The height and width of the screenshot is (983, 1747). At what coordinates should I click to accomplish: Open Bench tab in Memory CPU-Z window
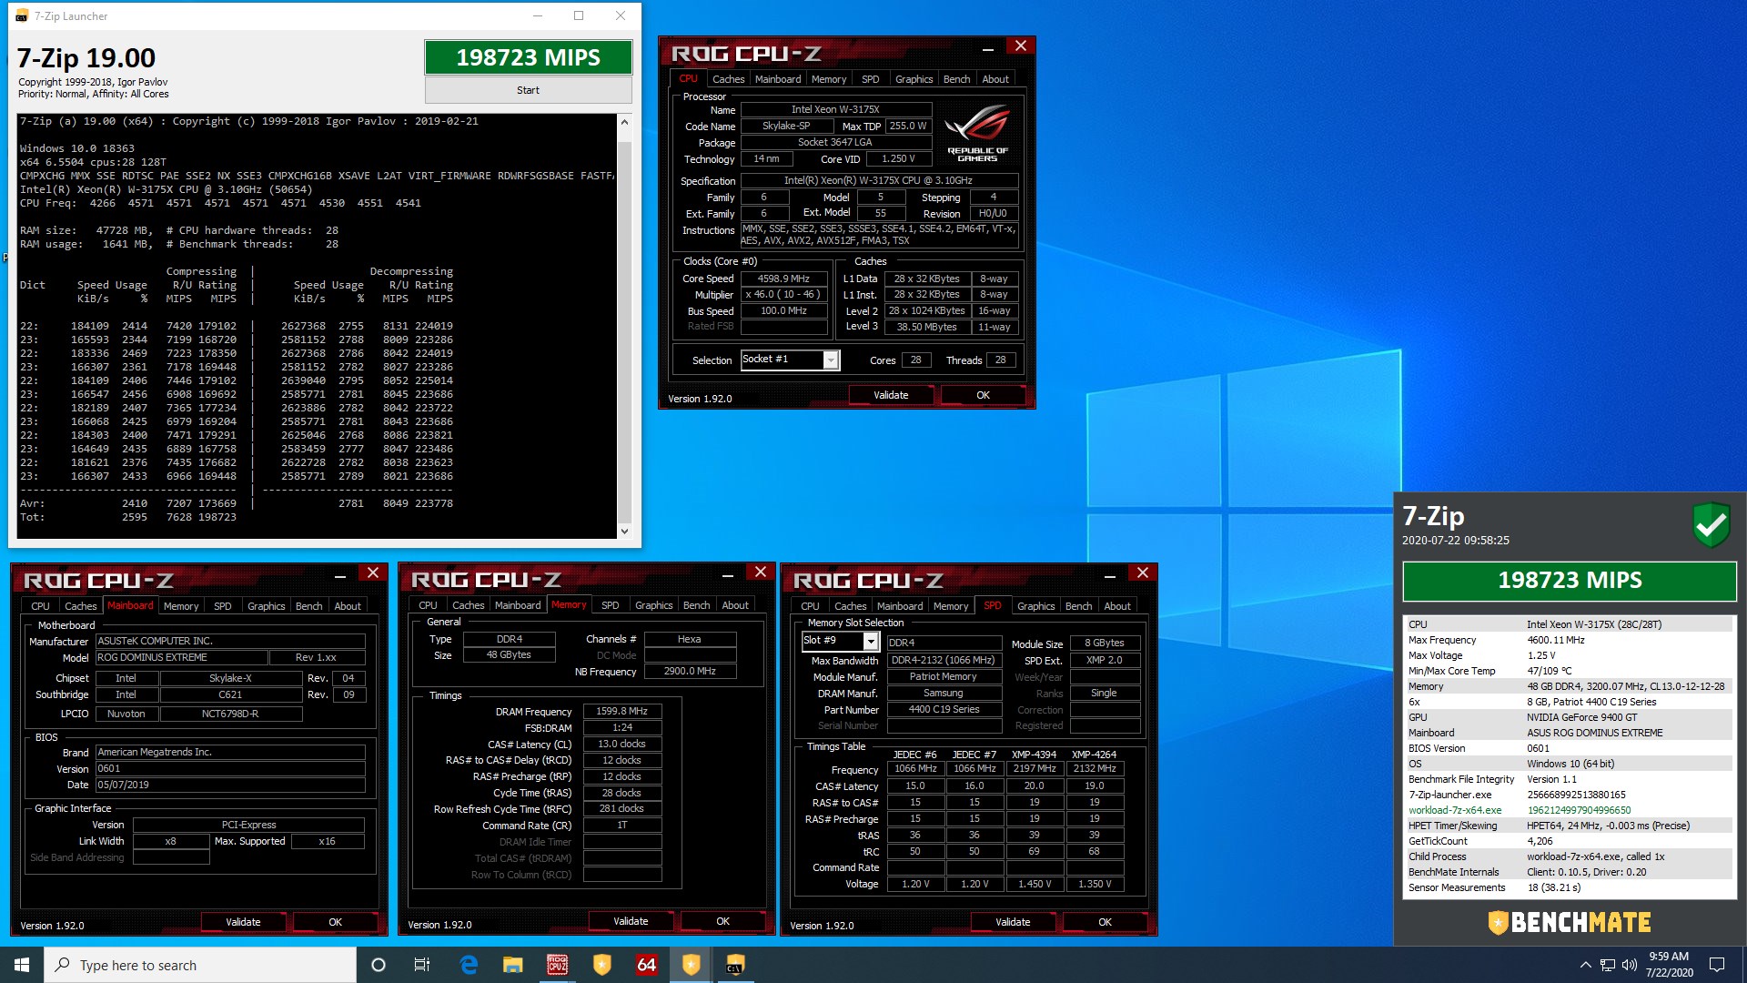click(x=696, y=605)
